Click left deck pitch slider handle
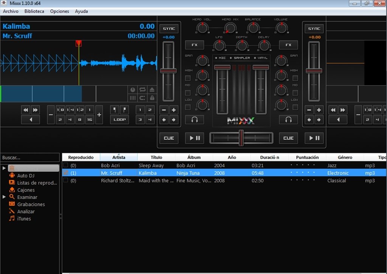The image size is (387, 274). [x=168, y=71]
